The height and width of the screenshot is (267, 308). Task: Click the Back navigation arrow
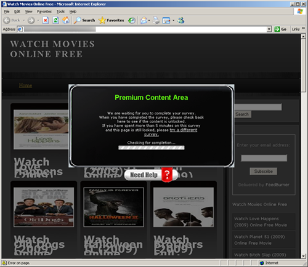pos(7,20)
